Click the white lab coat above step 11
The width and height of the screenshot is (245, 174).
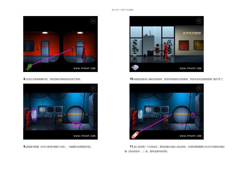pos(140,114)
